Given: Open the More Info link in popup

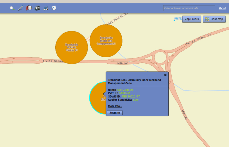Looking at the screenshot, I should coord(115,106).
